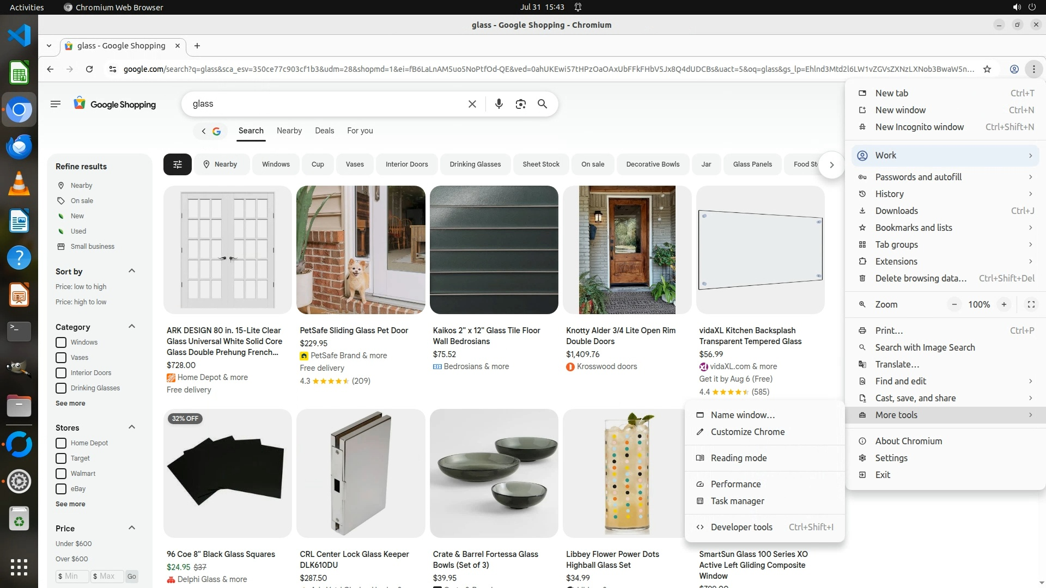1046x588 pixels.
Task: Click See more under Category
Action: tap(70, 403)
